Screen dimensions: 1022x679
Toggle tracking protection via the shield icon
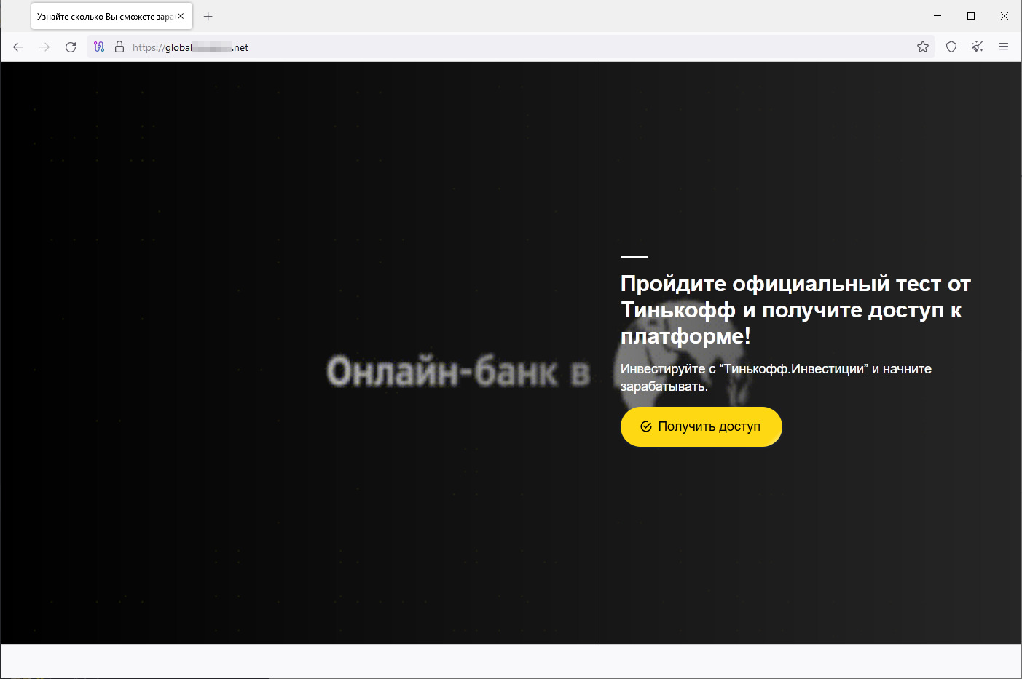pyautogui.click(x=951, y=47)
